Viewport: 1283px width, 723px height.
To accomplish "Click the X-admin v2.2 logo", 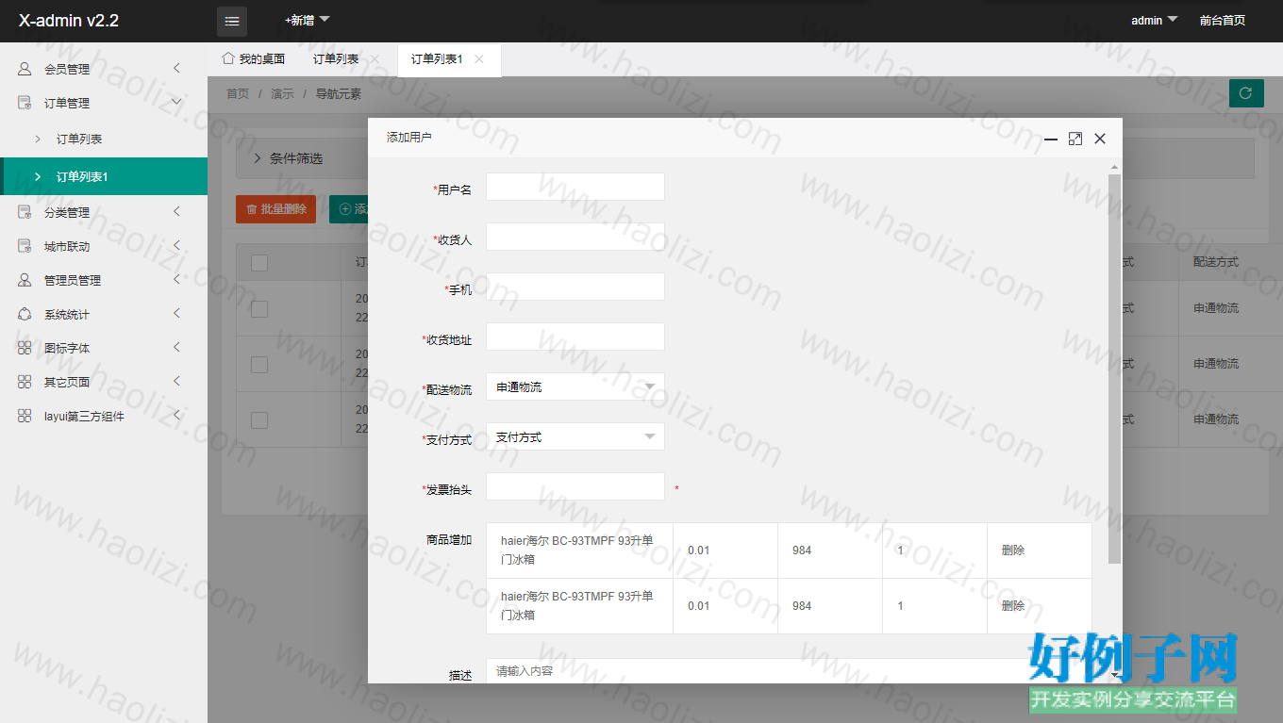I will [69, 21].
